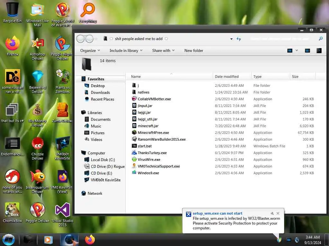The height and width of the screenshot is (246, 329).
Task: Open Downloads in the navigation pane
Action: pyautogui.click(x=100, y=93)
